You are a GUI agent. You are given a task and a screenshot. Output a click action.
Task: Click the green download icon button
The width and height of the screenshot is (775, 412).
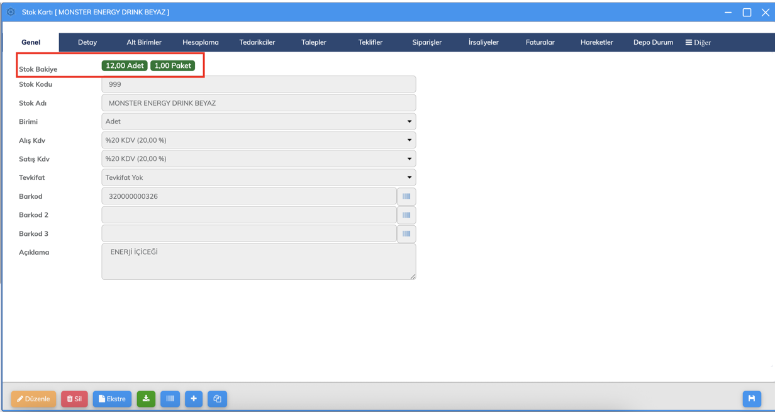[x=146, y=399]
